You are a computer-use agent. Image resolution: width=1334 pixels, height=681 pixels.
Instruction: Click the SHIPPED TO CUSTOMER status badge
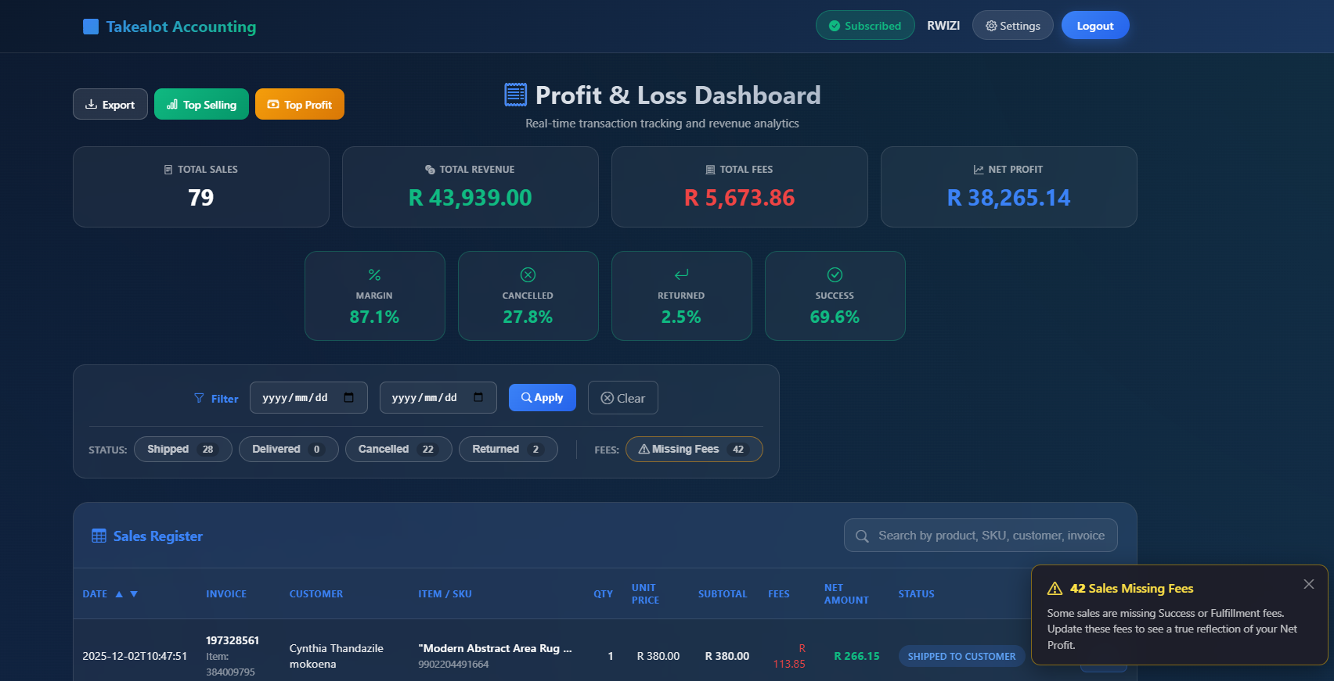point(961,657)
